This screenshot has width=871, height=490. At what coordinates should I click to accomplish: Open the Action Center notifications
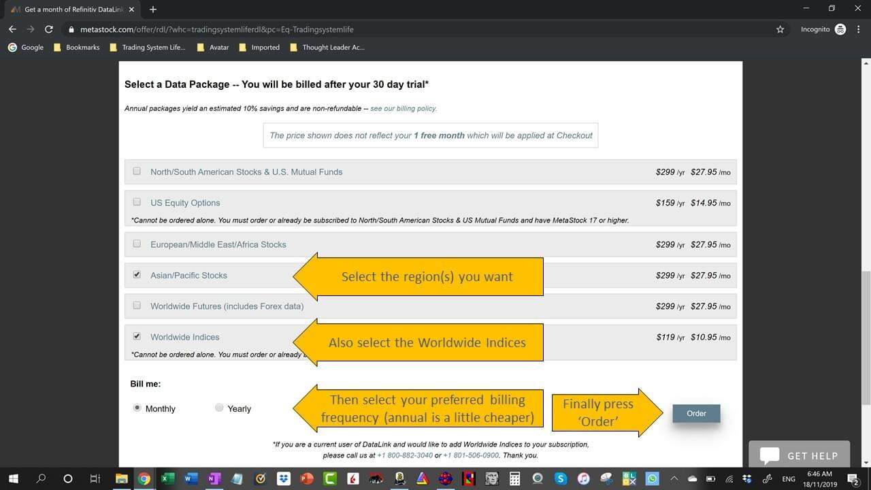click(x=853, y=478)
